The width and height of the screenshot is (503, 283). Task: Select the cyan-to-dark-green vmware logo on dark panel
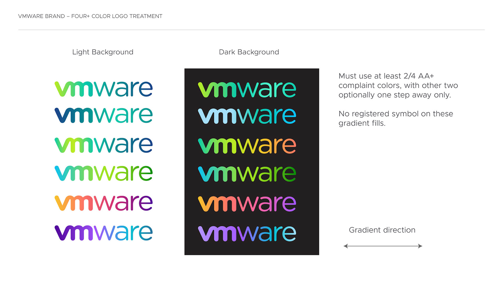pos(247,174)
